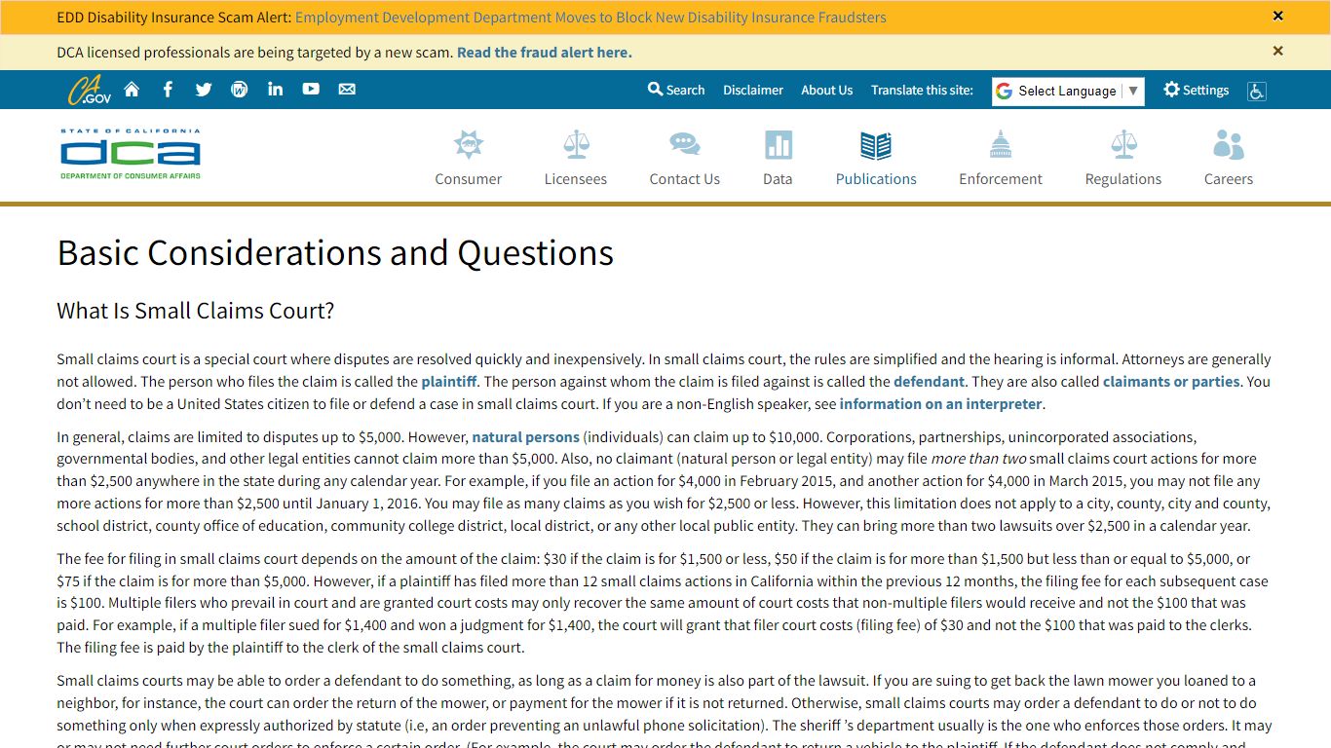The width and height of the screenshot is (1331, 748).
Task: Click the Search magnifier in top bar
Action: tap(655, 89)
